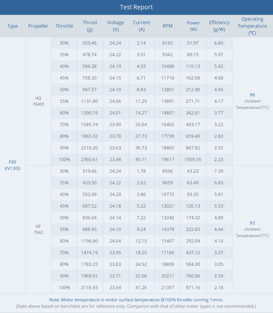Select the Throttle column header

coord(64,26)
